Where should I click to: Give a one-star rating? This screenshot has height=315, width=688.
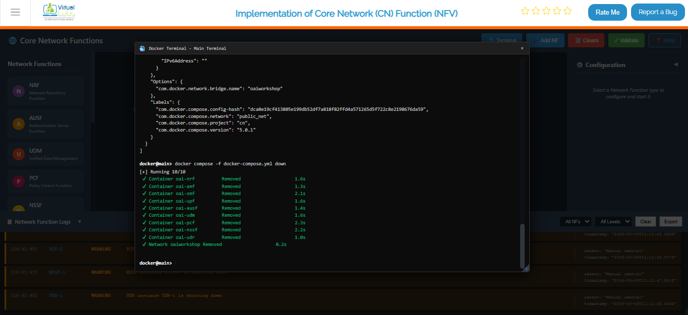[525, 11]
